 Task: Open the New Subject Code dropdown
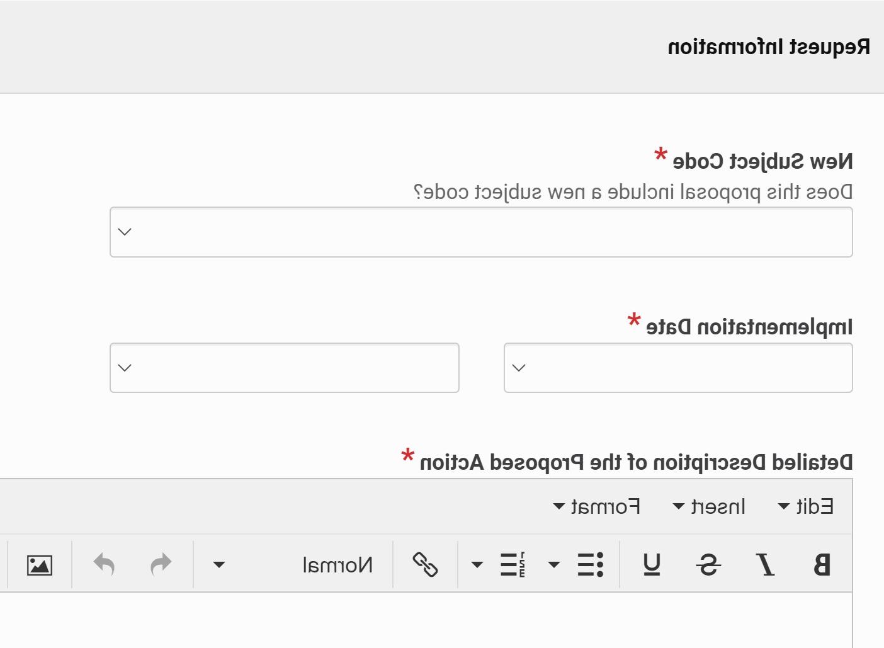pos(481,232)
